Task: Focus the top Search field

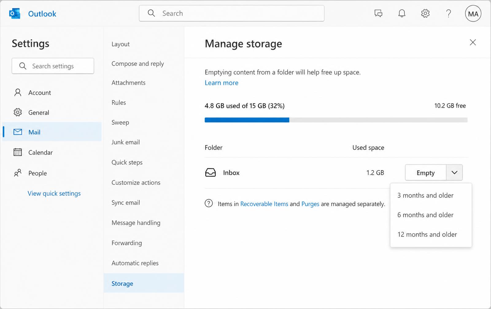Action: (232, 13)
